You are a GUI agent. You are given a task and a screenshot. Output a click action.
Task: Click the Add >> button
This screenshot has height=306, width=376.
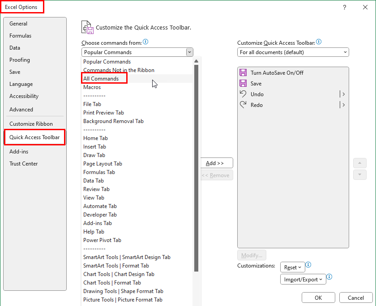(217, 163)
